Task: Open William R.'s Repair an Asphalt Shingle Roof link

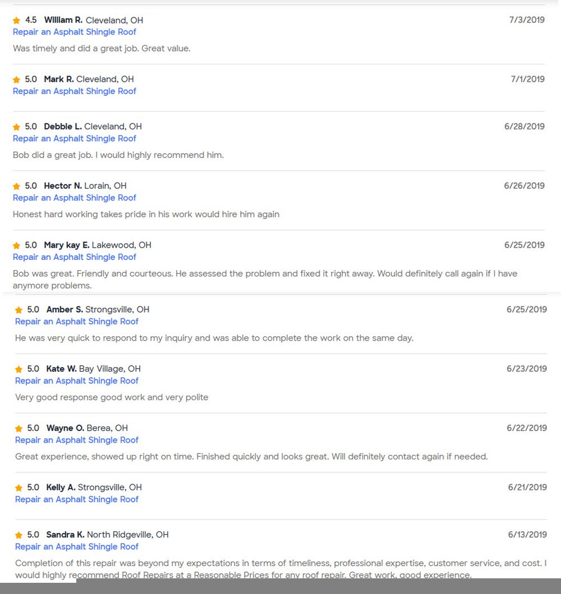Action: pos(75,32)
